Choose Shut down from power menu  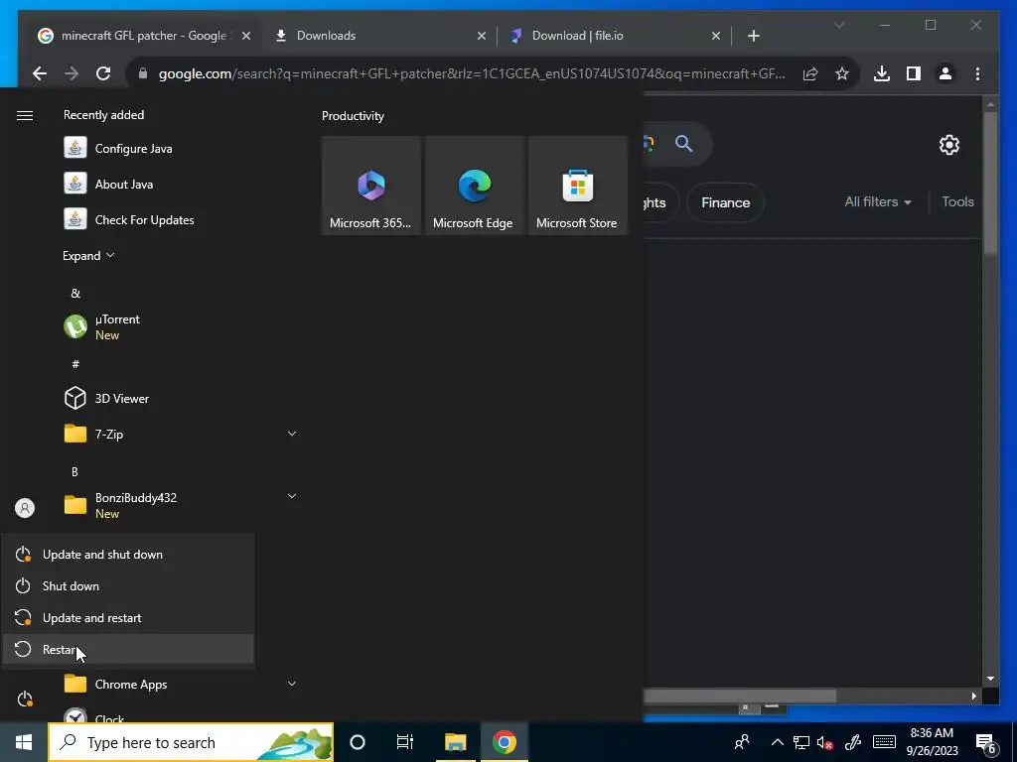pyautogui.click(x=128, y=585)
